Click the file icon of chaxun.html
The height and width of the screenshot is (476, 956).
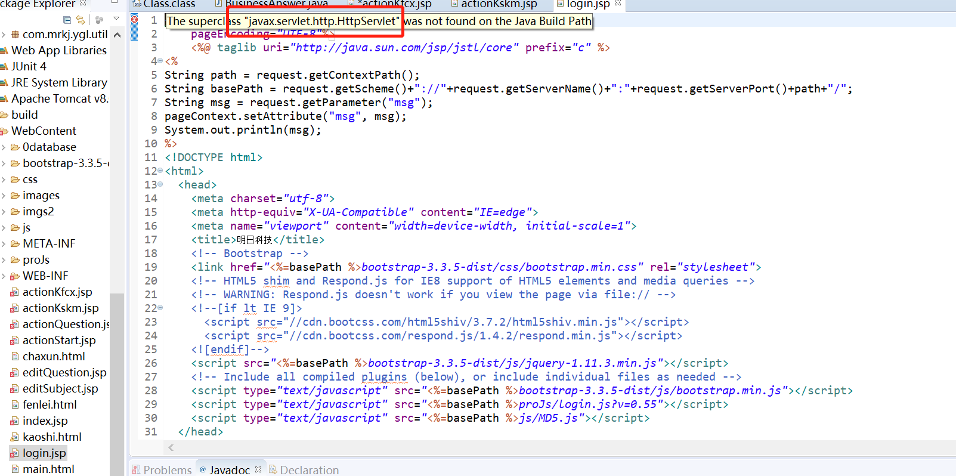pos(15,356)
